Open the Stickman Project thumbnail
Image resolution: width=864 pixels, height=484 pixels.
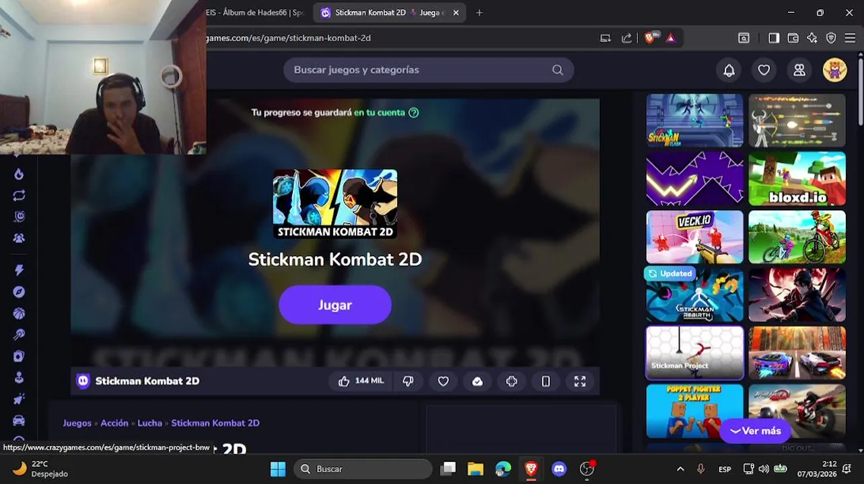tap(694, 353)
